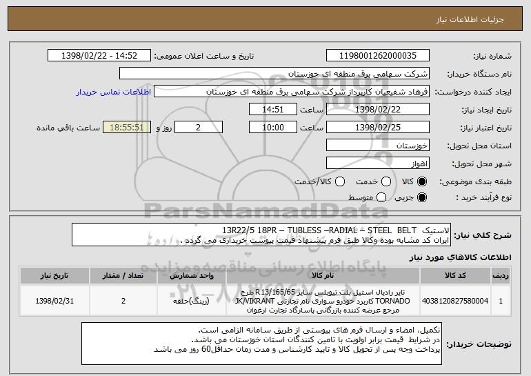
Task: Click the remaining days field showing 2
Action: [199, 128]
